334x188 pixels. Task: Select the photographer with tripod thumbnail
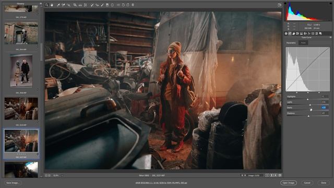click(x=21, y=70)
